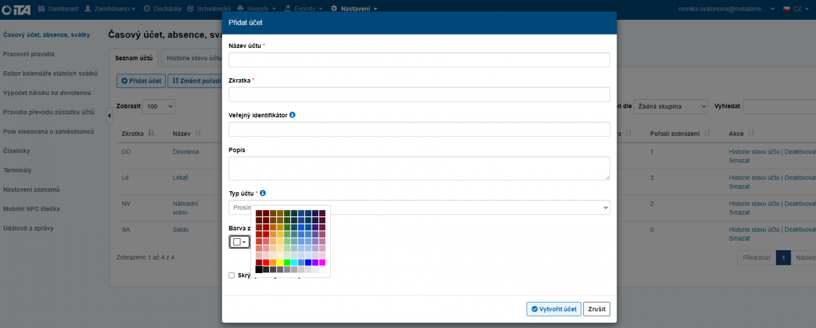Click sort icon in Název column header

click(x=198, y=133)
